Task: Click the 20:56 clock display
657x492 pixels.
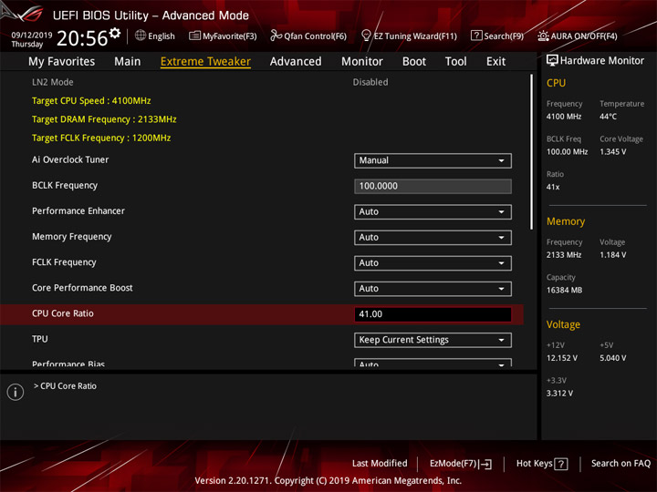Action: (x=82, y=38)
